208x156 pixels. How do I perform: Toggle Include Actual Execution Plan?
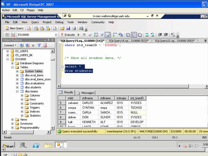pos(115,35)
